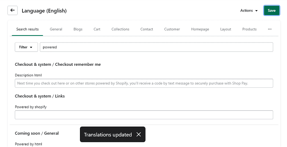Select the Search results tab

(27, 29)
